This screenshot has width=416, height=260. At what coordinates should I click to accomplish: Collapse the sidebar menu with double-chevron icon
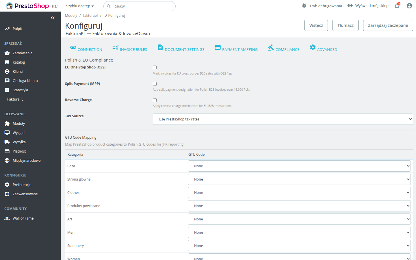pos(53,18)
